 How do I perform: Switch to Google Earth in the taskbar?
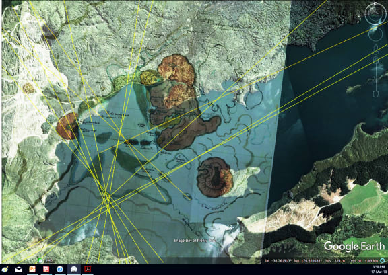(x=73, y=269)
